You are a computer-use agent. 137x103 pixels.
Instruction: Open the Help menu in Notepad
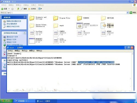click(x=39, y=51)
